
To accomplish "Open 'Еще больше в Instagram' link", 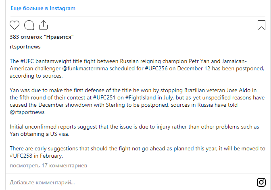I will (x=43, y=8).
